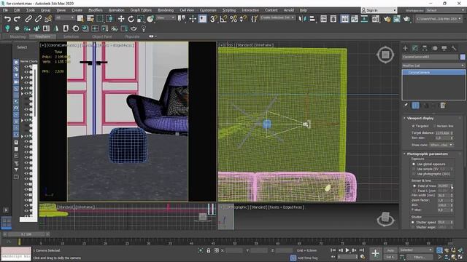The height and width of the screenshot is (262, 467).
Task: Open the Tools menu
Action: pos(31,10)
